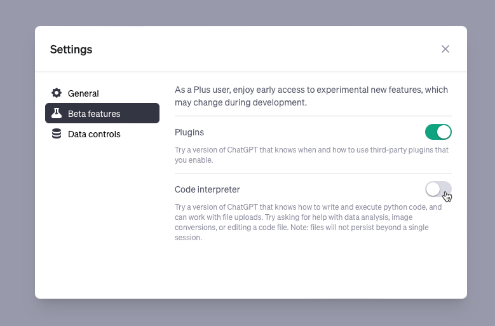Click the Code interpreter feature label
Screen dimensions: 495x326
click(207, 189)
